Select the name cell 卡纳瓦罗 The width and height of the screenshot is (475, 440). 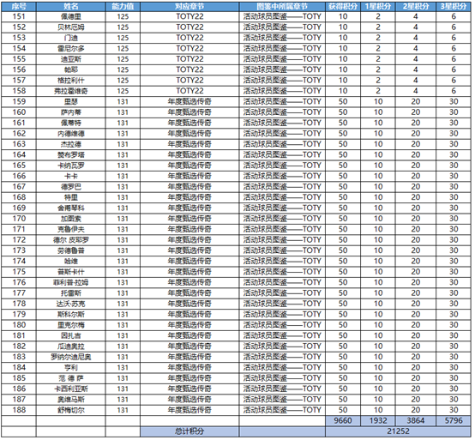71,166
